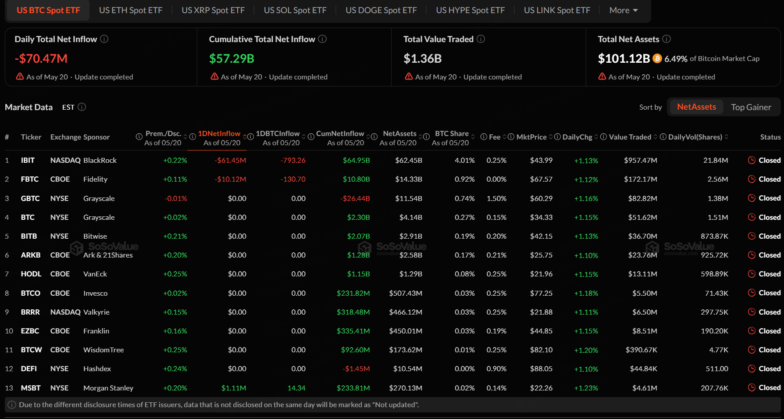Viewport: 784px width, 419px height.
Task: Click the info icon before Value Traded header
Action: click(603, 137)
